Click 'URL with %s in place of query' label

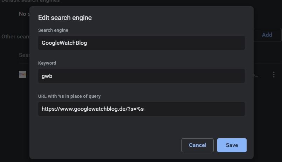point(69,96)
